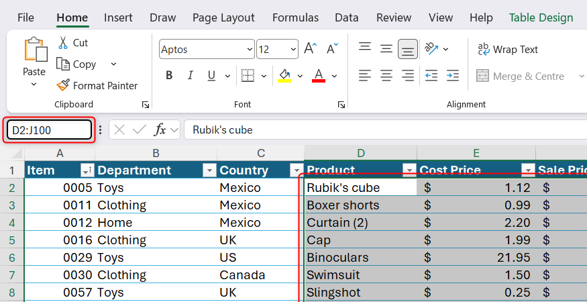
Task: Set middle vertical alignment
Action: [x=386, y=49]
